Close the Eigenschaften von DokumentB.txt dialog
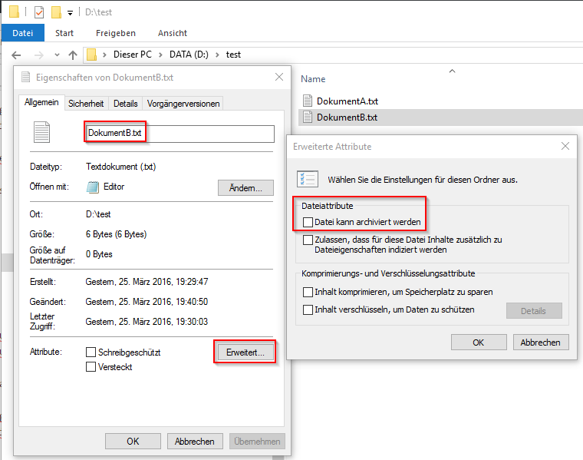Image resolution: width=583 pixels, height=460 pixels. pyautogui.click(x=279, y=77)
